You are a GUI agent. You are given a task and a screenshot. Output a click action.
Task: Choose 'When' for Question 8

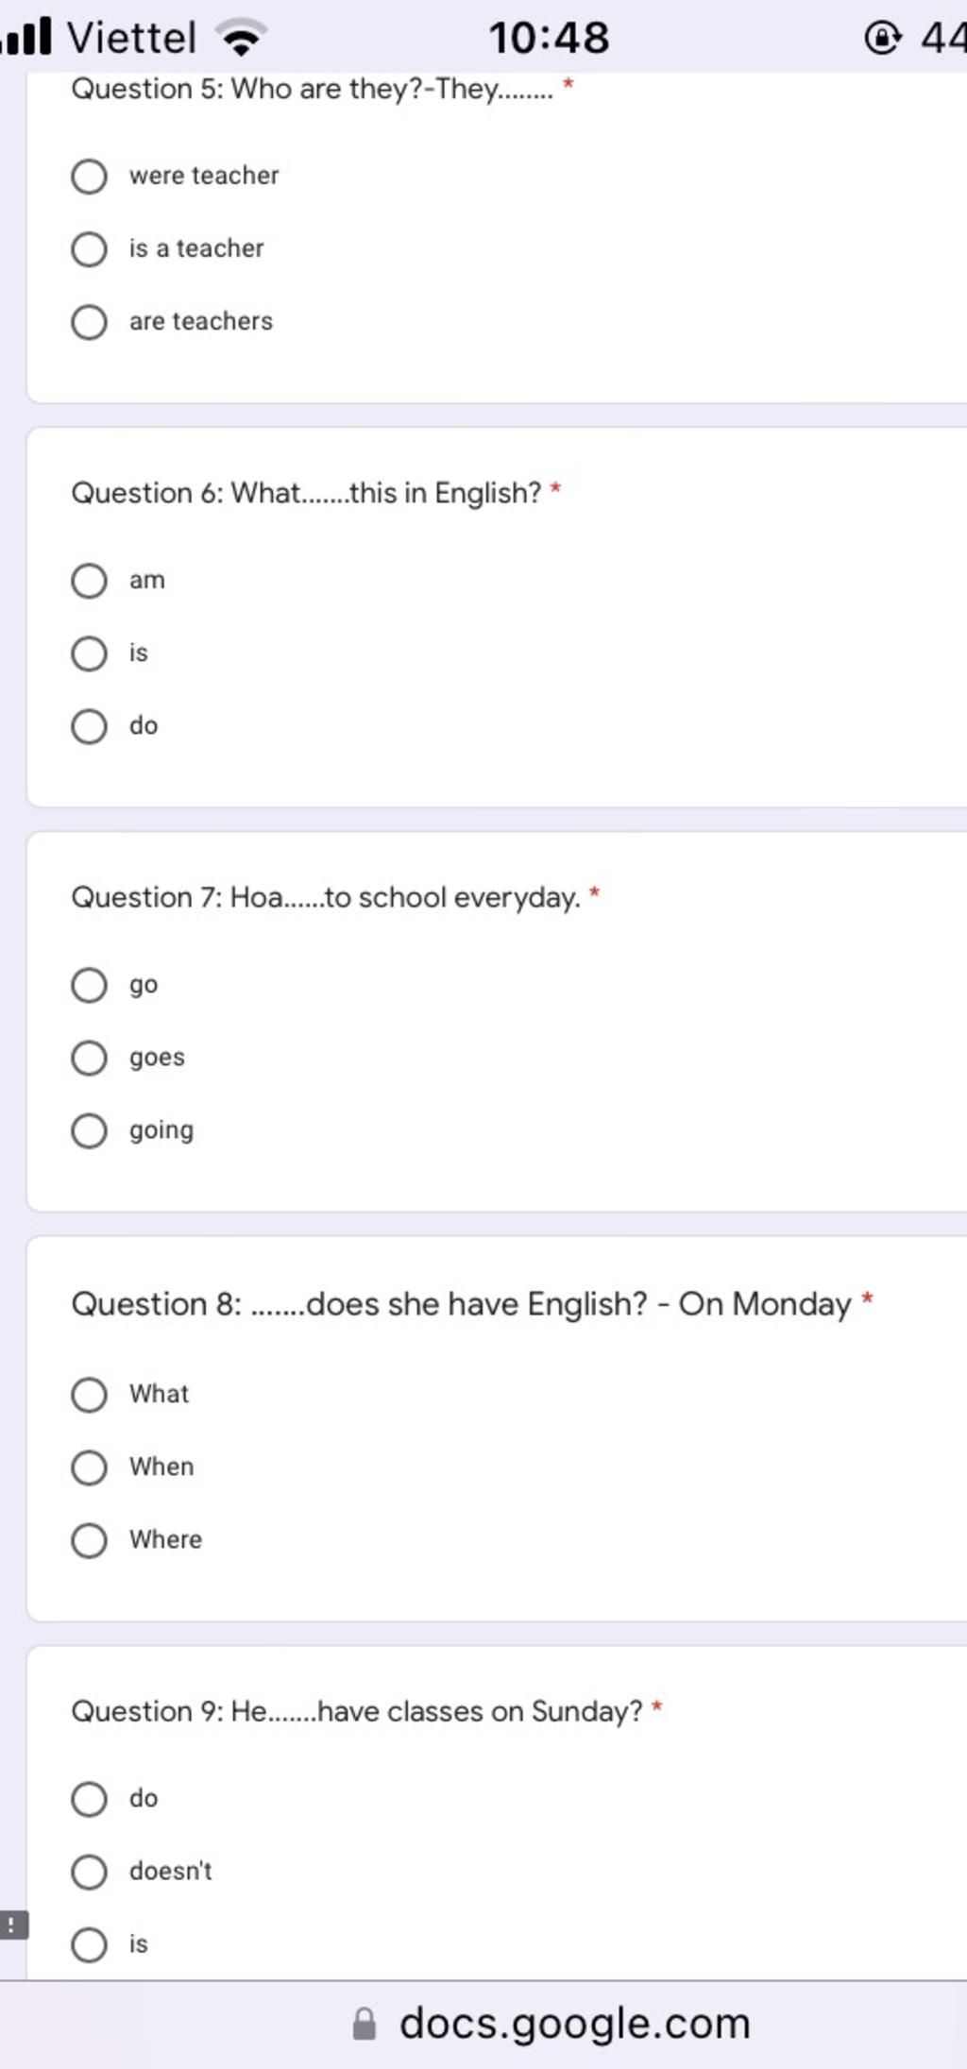89,1467
